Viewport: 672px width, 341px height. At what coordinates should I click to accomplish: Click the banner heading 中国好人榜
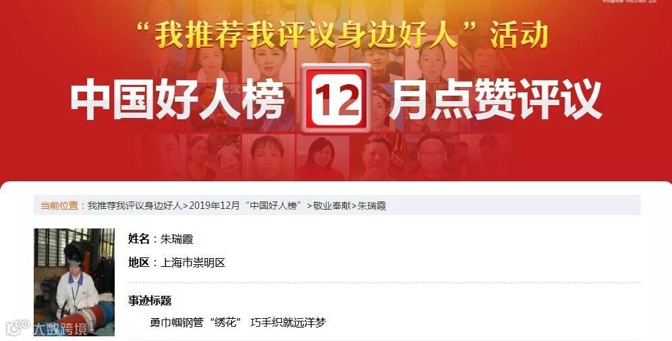(177, 100)
